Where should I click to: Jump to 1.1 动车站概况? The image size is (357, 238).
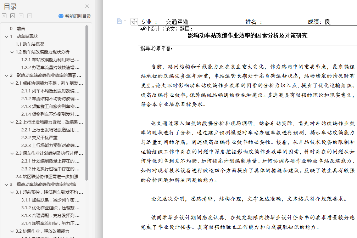pyautogui.click(x=30, y=44)
